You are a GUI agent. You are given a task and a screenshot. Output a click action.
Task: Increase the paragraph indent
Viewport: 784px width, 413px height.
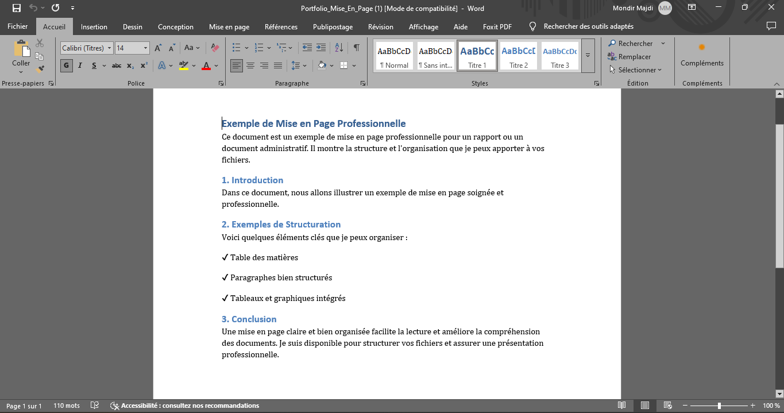click(x=321, y=48)
